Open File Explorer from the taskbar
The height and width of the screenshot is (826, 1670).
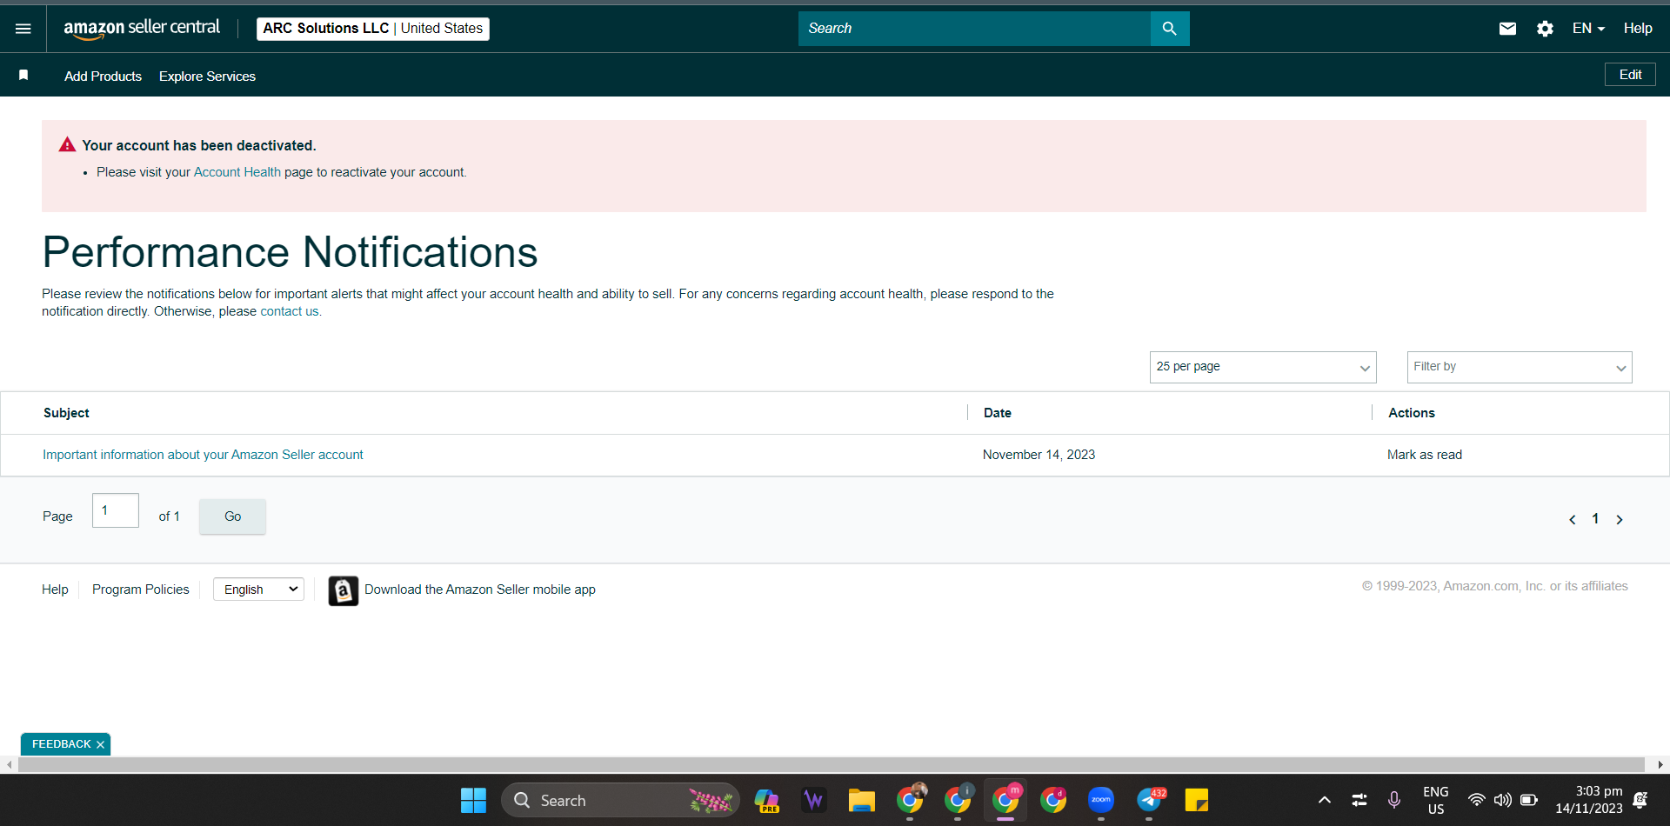[x=862, y=800]
